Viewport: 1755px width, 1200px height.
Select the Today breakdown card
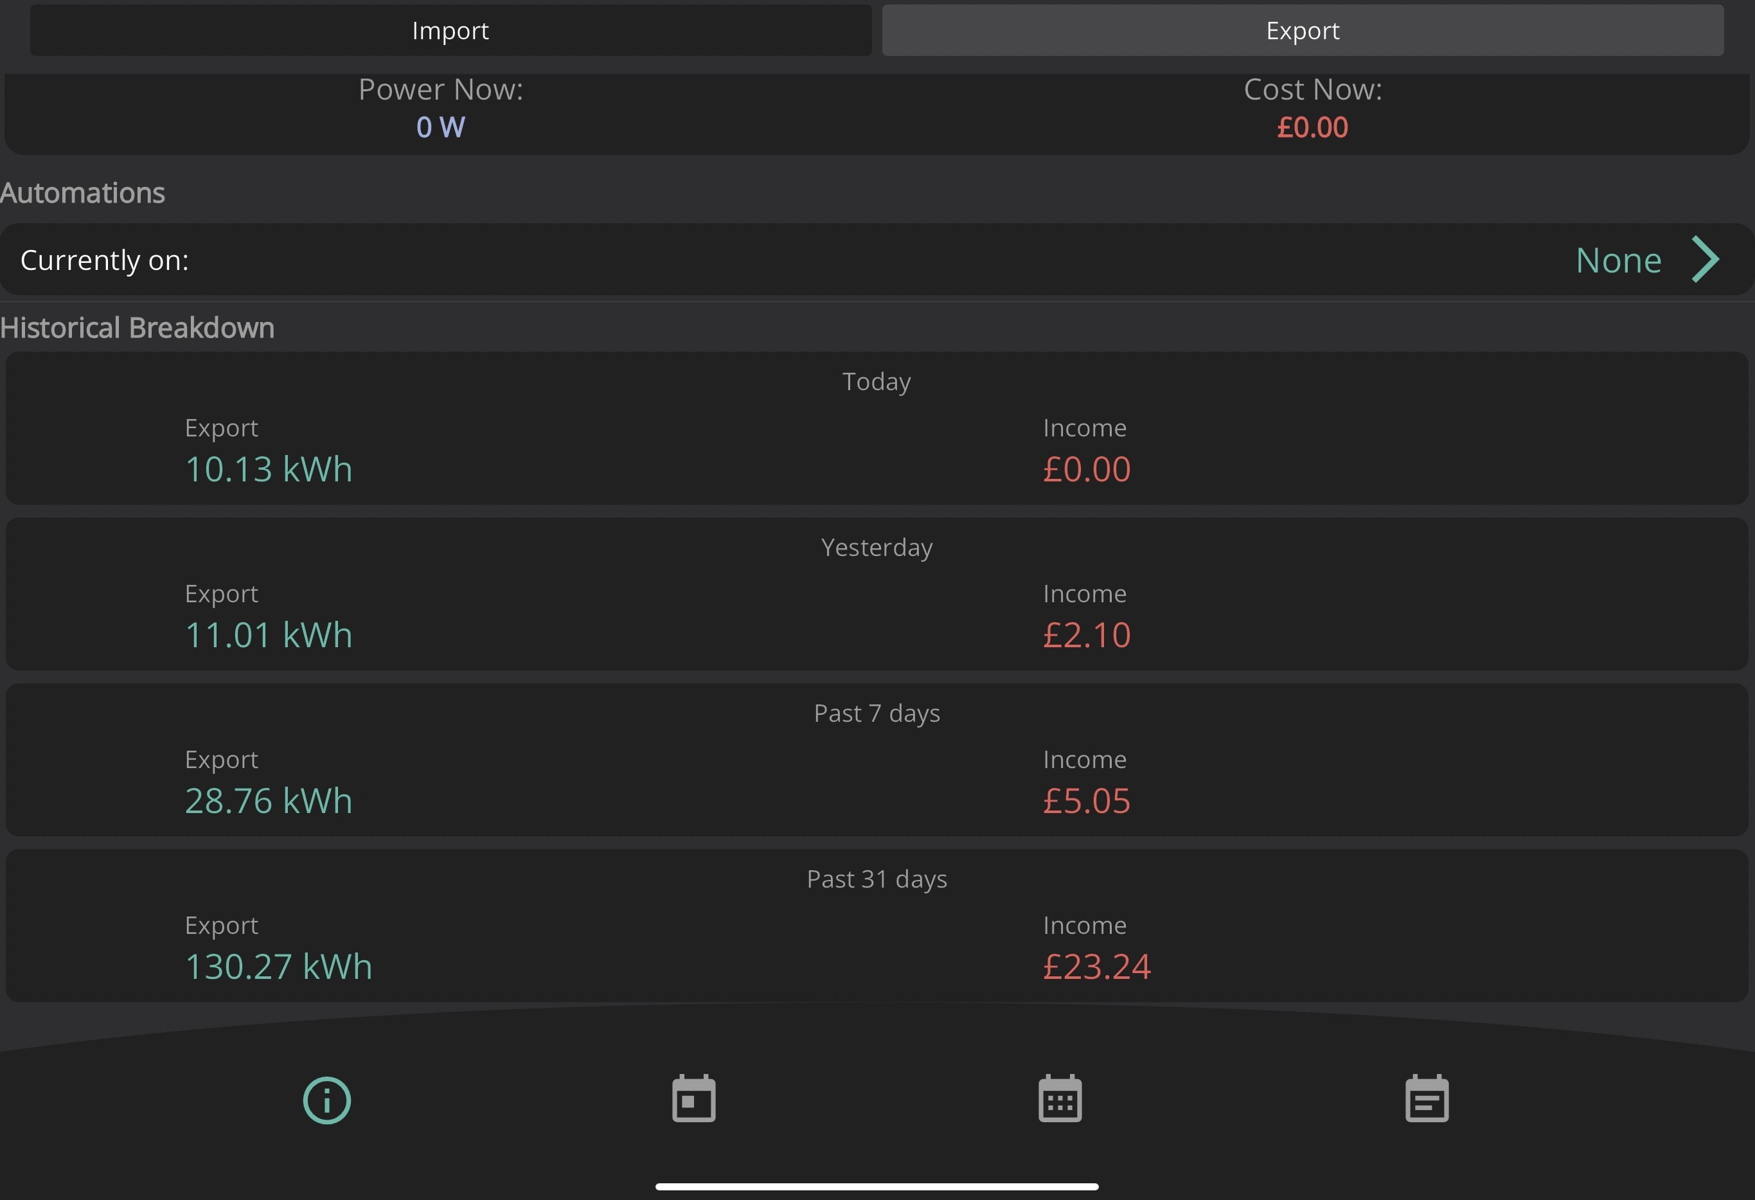tap(878, 428)
